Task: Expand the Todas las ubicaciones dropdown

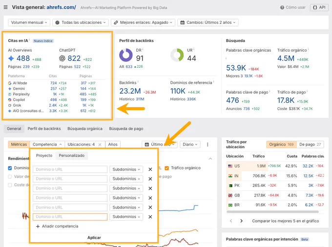Action: click(81, 22)
